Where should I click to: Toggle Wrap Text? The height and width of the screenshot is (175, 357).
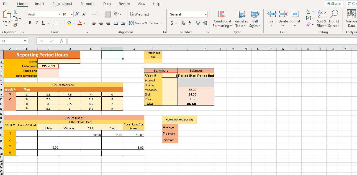[x=139, y=14]
